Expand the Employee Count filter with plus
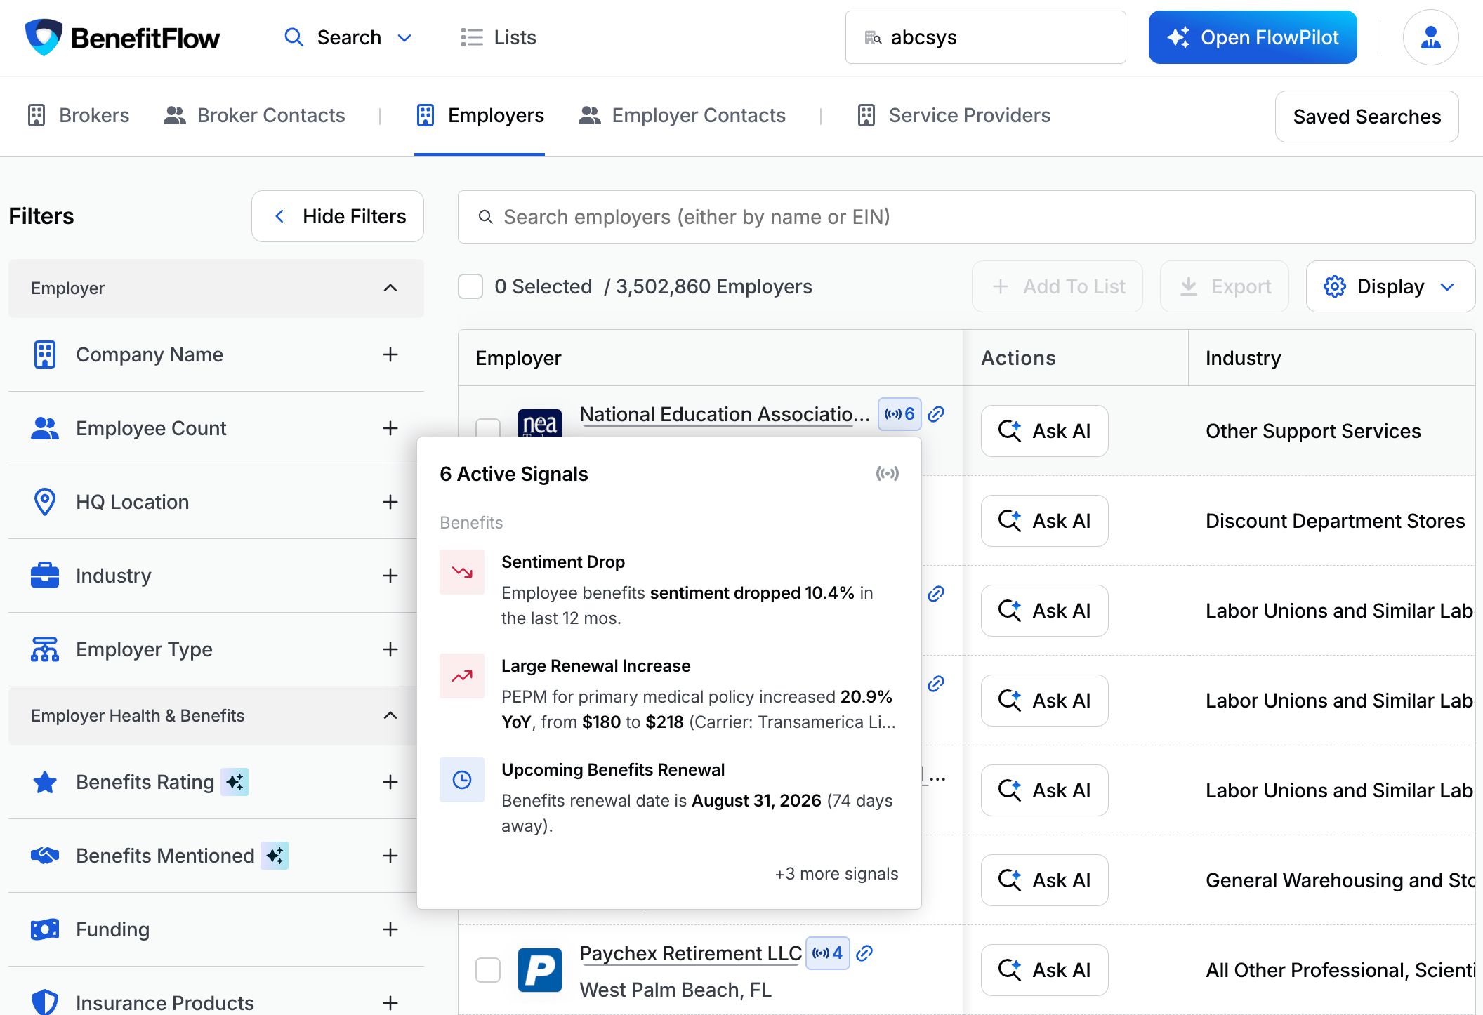 coord(390,428)
